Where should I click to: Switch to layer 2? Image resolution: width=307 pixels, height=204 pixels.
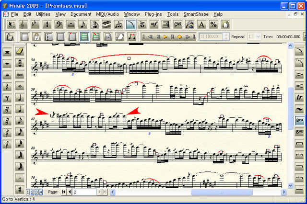(x=32, y=192)
